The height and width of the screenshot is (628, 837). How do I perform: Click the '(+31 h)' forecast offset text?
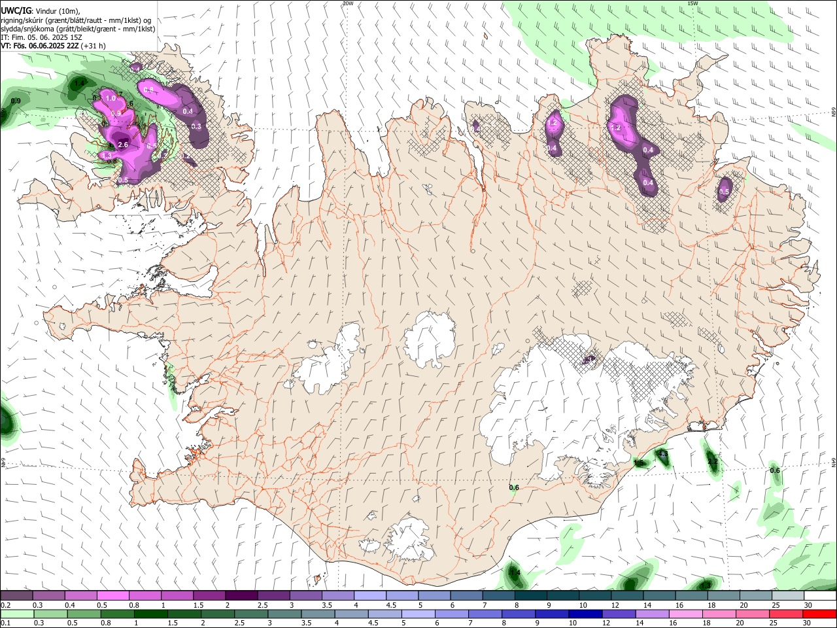tap(94, 46)
